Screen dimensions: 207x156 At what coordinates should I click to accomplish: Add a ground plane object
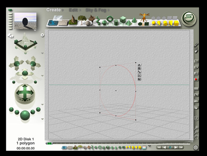63,23
